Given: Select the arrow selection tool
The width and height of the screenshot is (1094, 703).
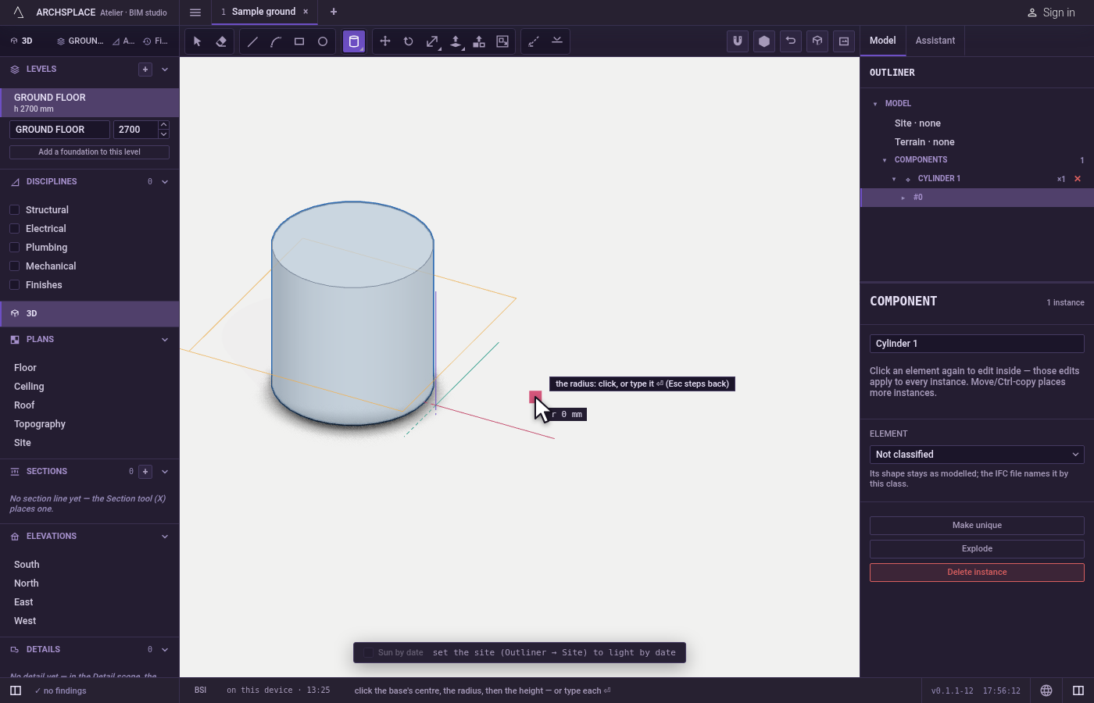Looking at the screenshot, I should point(198,41).
